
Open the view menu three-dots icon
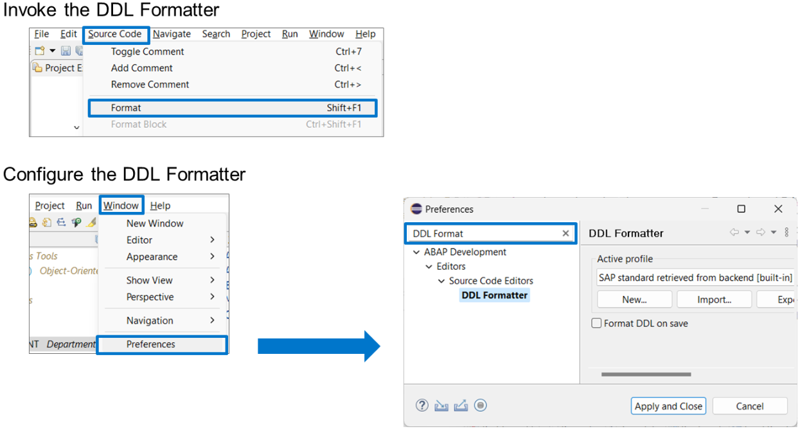pos(787,232)
